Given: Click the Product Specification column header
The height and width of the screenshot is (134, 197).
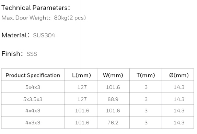Looking at the screenshot, I should (33, 75).
